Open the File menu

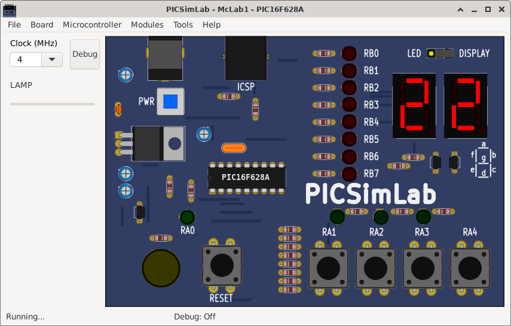tap(14, 25)
